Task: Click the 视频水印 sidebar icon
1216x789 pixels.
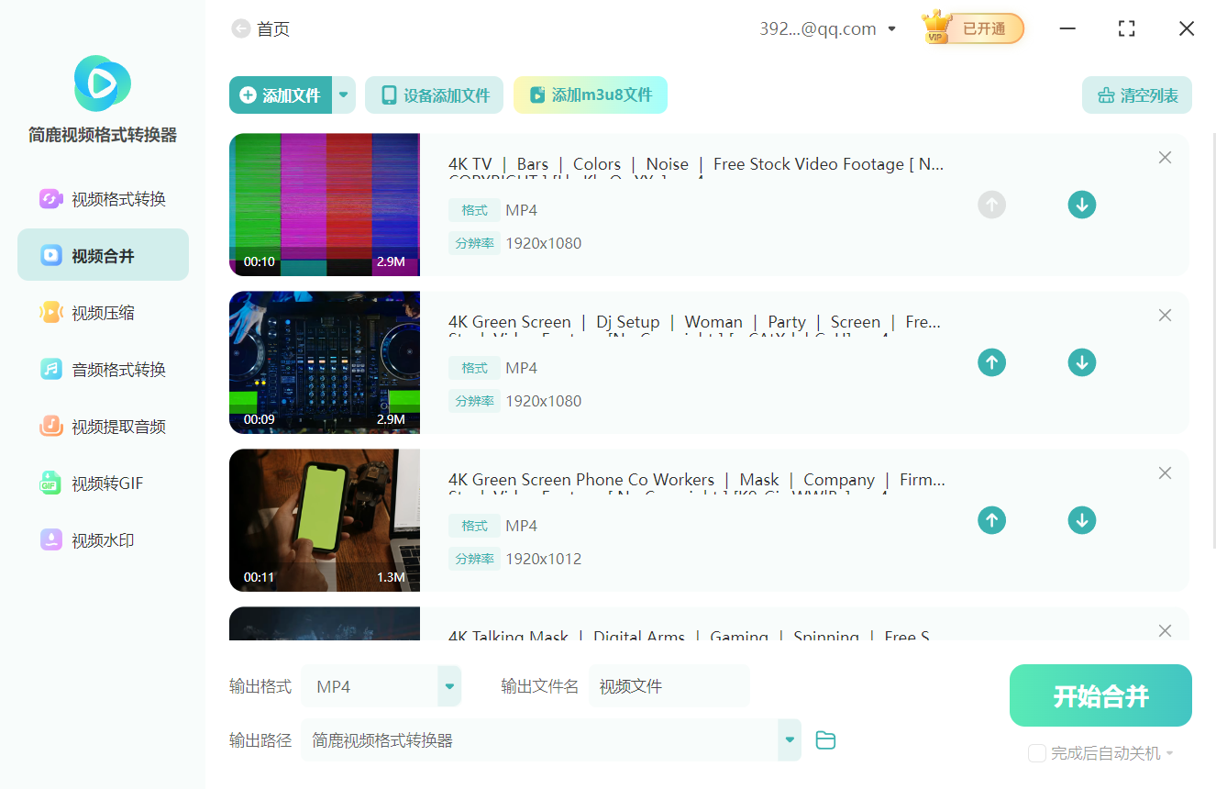Action: [x=50, y=540]
